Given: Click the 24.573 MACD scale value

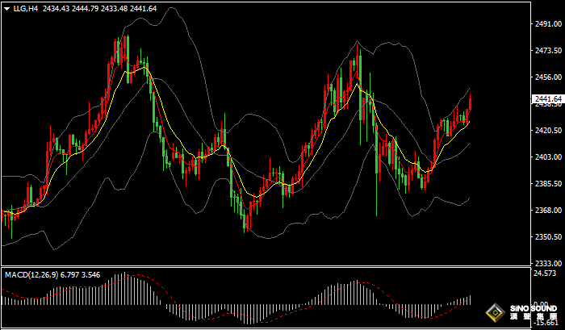Looking at the screenshot, I should (547, 274).
